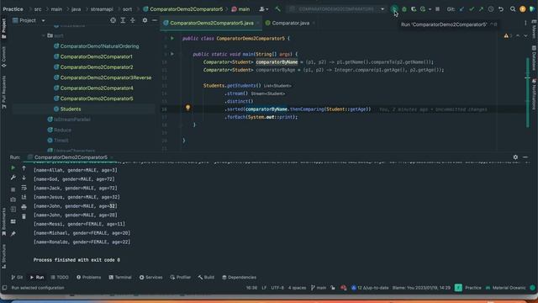
Task: Select the ComparatorDemo2Comparator5.java editor tab
Action: (x=211, y=23)
